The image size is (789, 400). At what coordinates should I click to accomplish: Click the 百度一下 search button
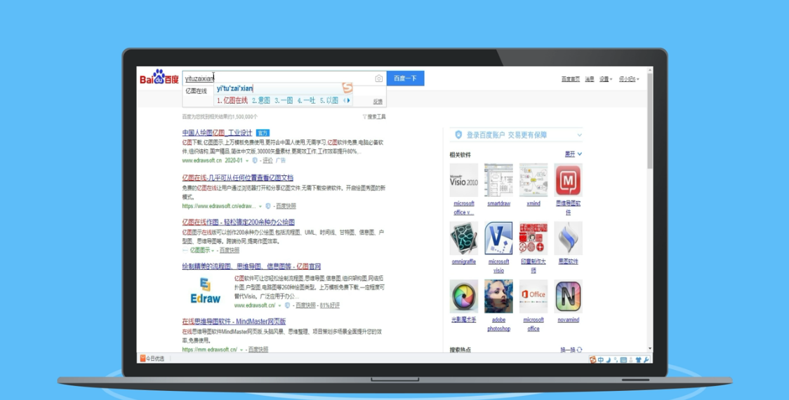pos(405,78)
